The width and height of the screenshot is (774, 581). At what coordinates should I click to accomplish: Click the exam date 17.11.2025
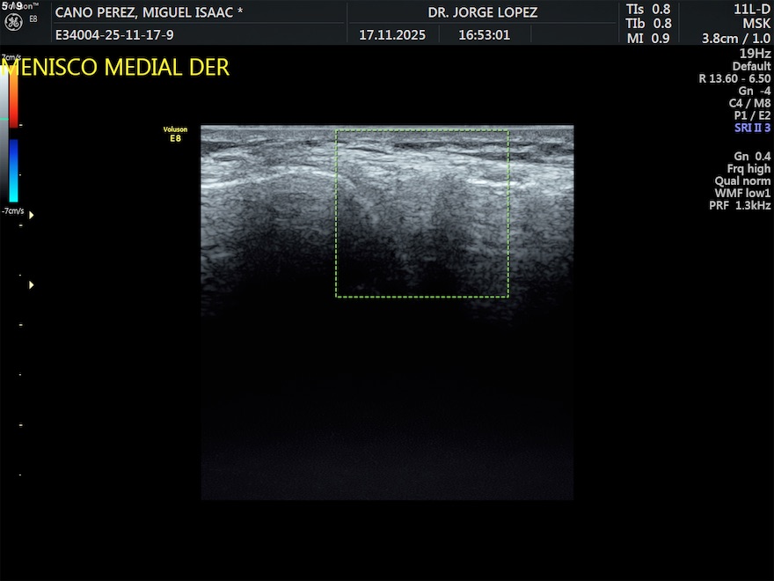392,36
